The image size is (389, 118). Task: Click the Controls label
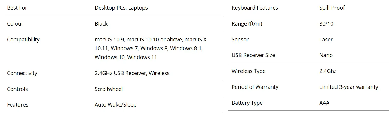[17, 89]
